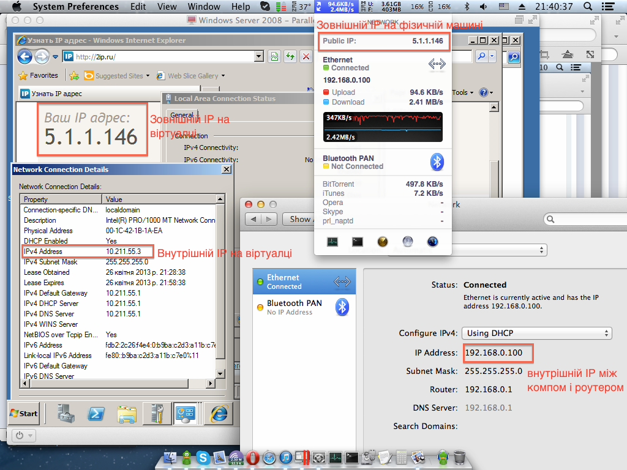The height and width of the screenshot is (470, 627).
Task: Click the IE stop loading red X icon
Action: coord(306,57)
